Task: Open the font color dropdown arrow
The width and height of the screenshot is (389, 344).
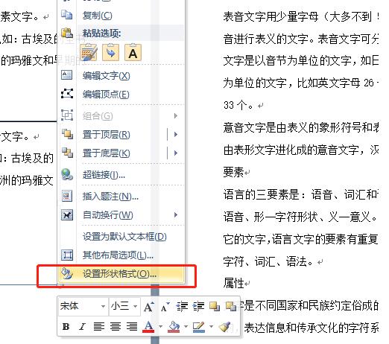Action: pos(160,327)
